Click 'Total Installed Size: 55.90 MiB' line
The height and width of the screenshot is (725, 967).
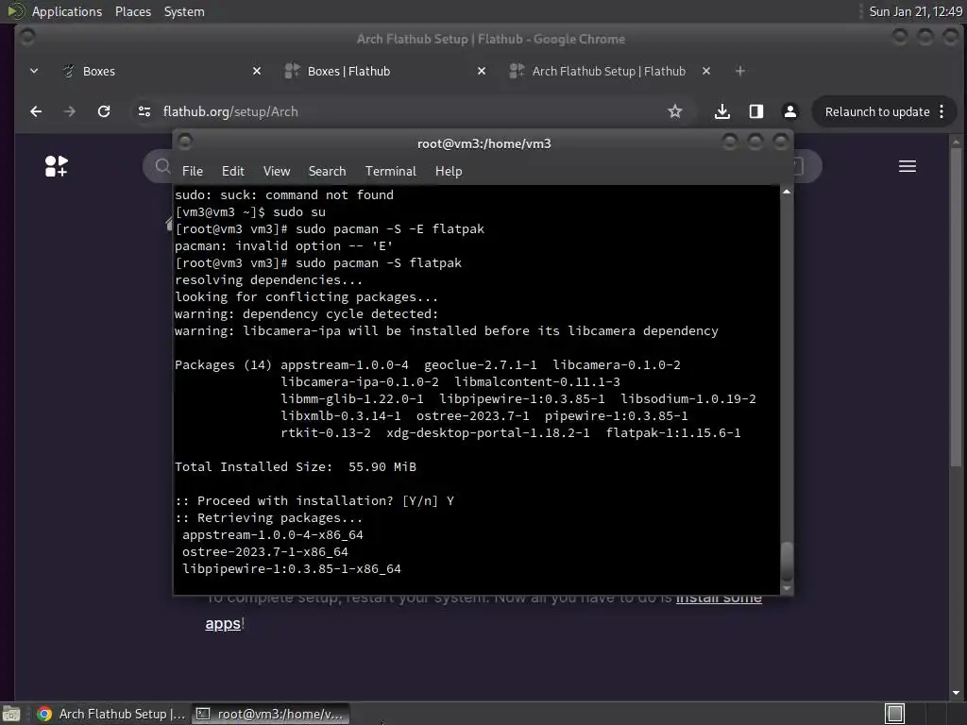click(x=296, y=466)
